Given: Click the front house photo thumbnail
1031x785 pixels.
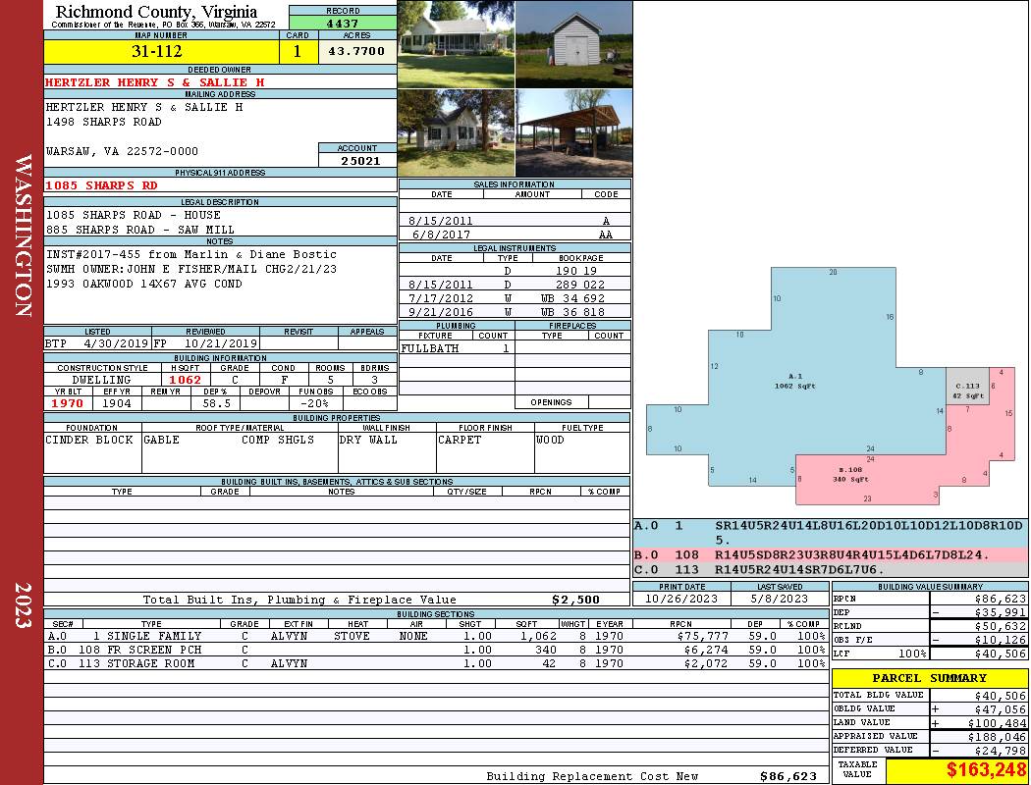Looking at the screenshot, I should click(x=457, y=44).
